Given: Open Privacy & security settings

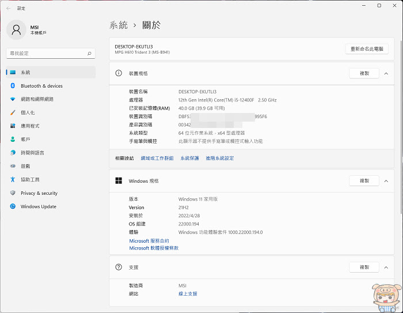Looking at the screenshot, I should pos(51,193).
